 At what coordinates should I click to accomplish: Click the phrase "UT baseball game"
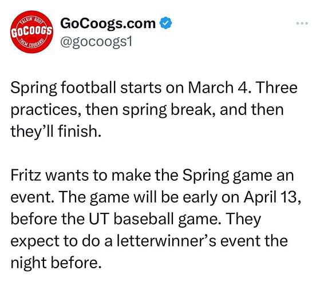point(153,219)
